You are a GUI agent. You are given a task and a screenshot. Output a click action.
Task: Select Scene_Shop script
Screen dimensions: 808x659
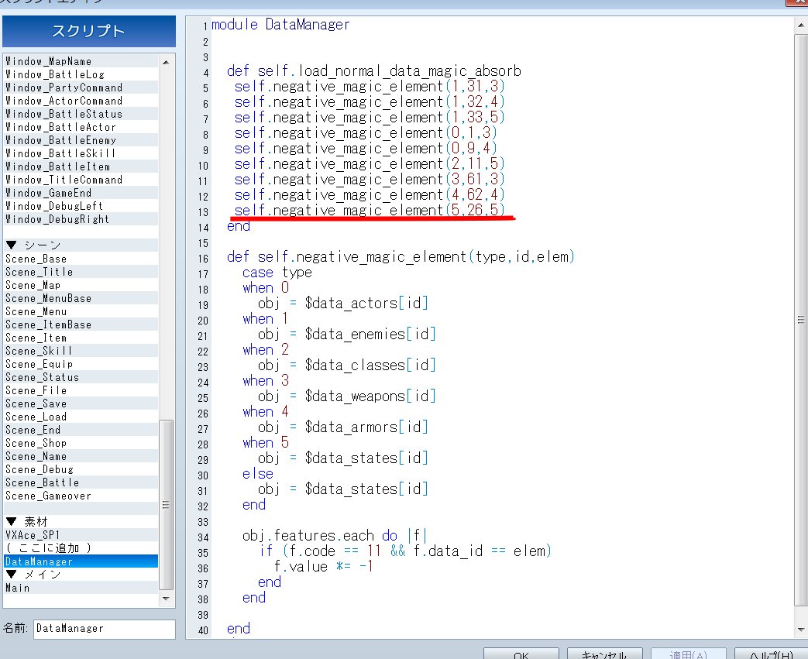81,443
